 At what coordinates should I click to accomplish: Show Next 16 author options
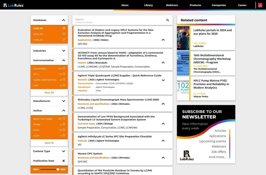49,143
